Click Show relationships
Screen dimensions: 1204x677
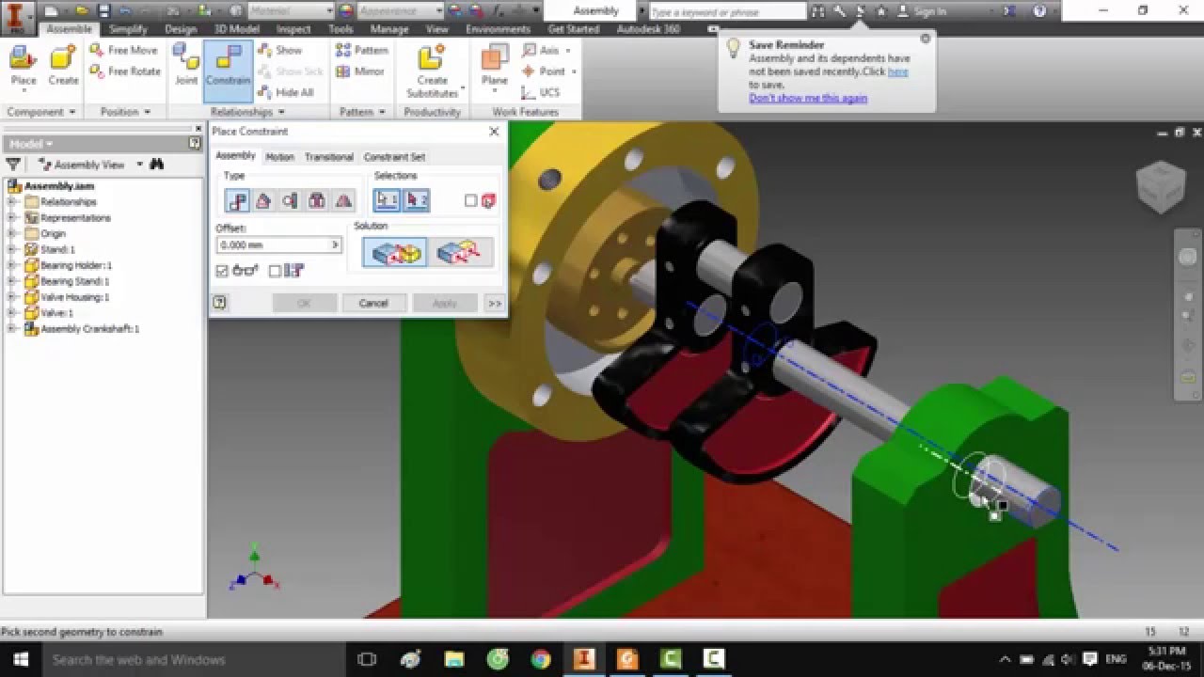click(280, 50)
